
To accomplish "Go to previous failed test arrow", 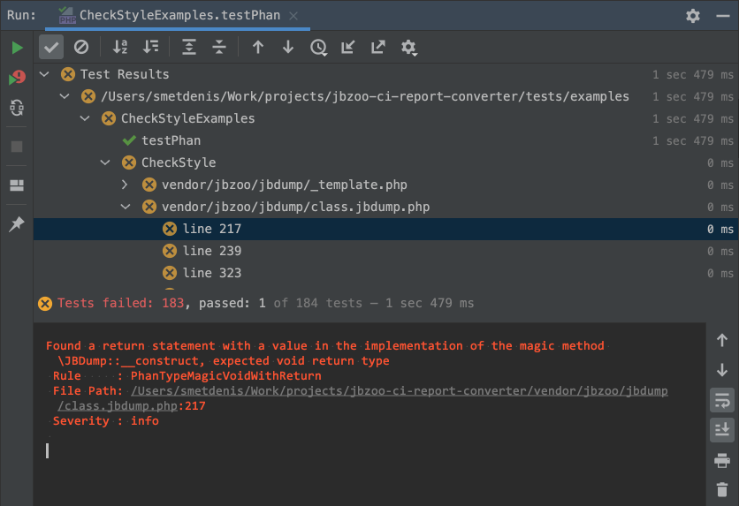I will [x=258, y=47].
